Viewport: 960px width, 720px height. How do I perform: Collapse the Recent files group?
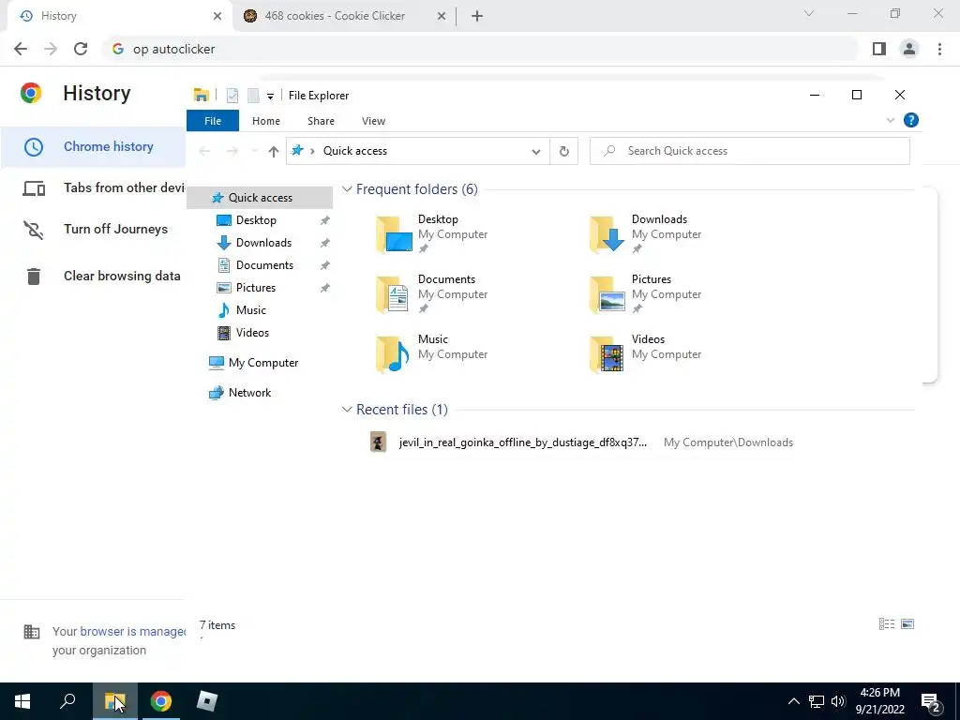(x=347, y=409)
